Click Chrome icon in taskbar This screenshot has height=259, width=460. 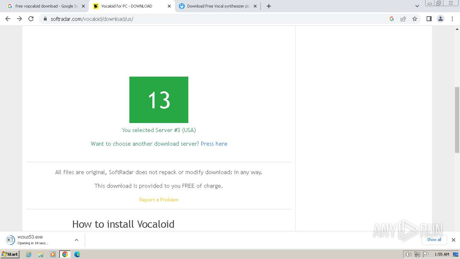tap(65, 254)
